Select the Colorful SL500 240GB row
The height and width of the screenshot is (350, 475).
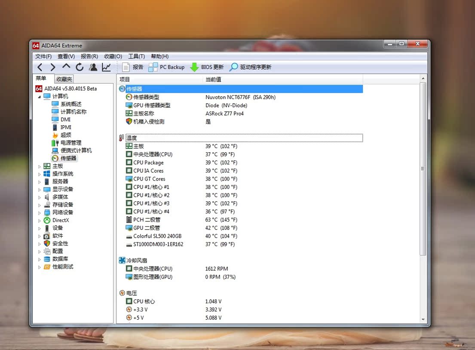coord(241,236)
